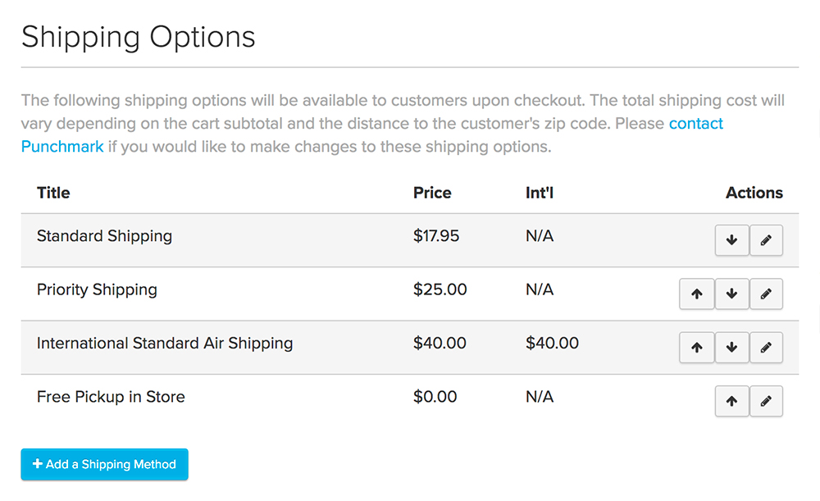Click Add a Shipping Method button
The width and height of the screenshot is (820, 501).
click(104, 464)
